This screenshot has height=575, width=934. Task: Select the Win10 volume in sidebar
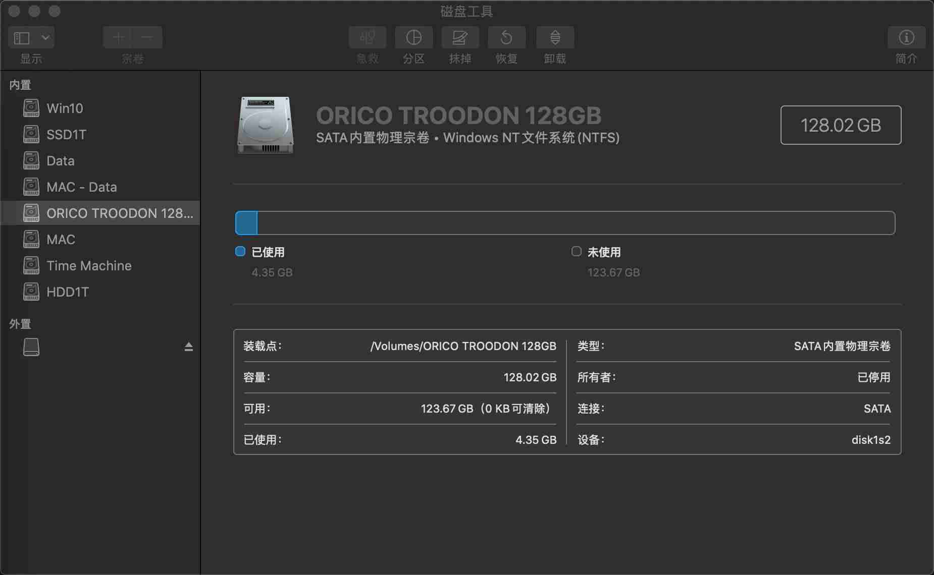click(x=100, y=108)
